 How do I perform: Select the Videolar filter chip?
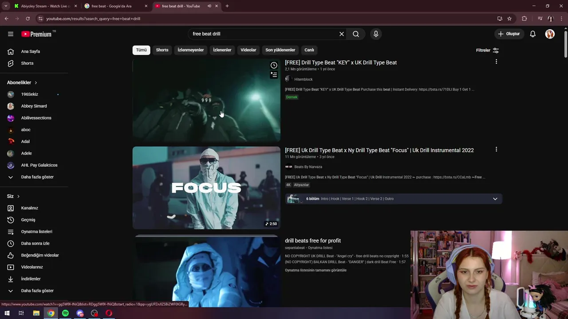click(248, 50)
